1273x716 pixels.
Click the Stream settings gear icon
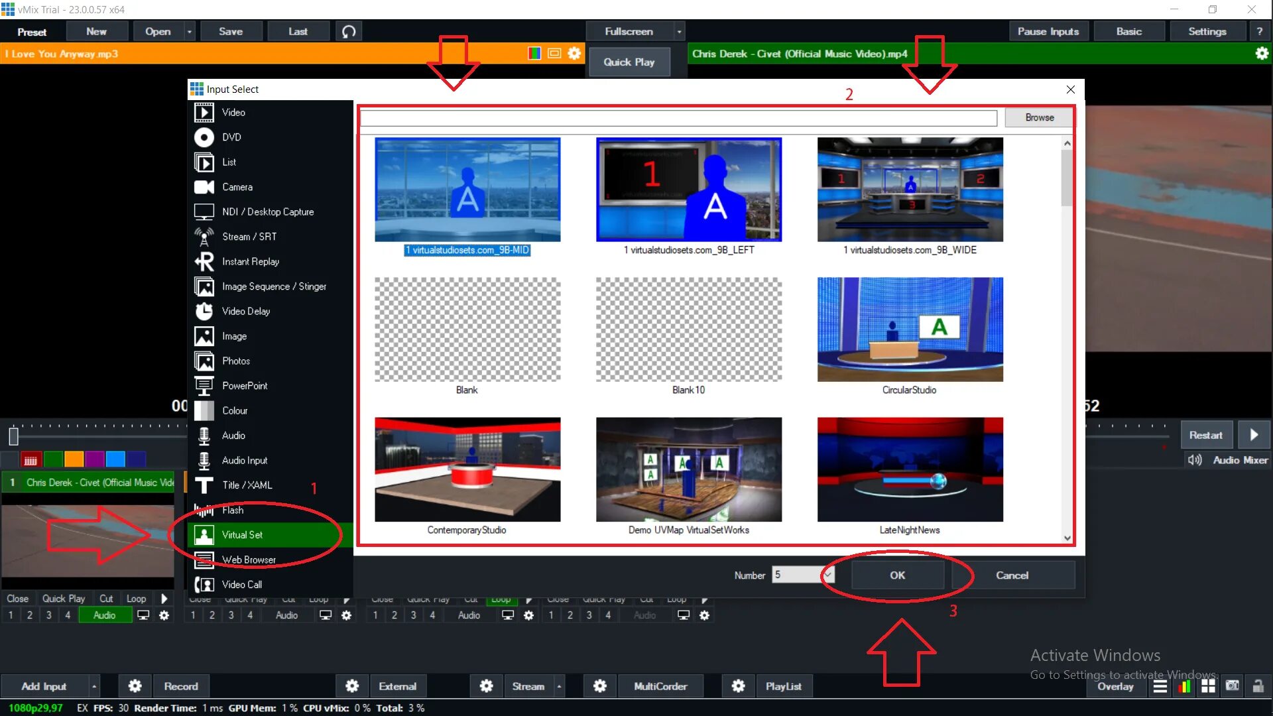tap(486, 686)
